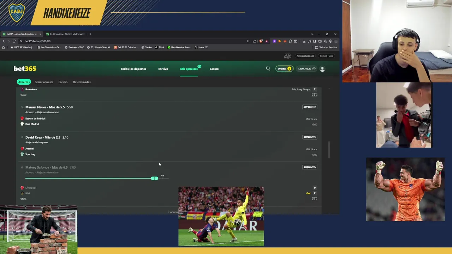The width and height of the screenshot is (452, 254).
Task: Open a new browser tab
Action: (90, 34)
